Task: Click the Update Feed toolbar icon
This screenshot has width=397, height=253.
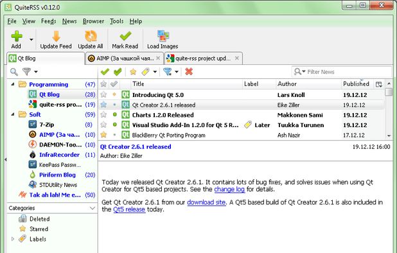Action: [56, 37]
